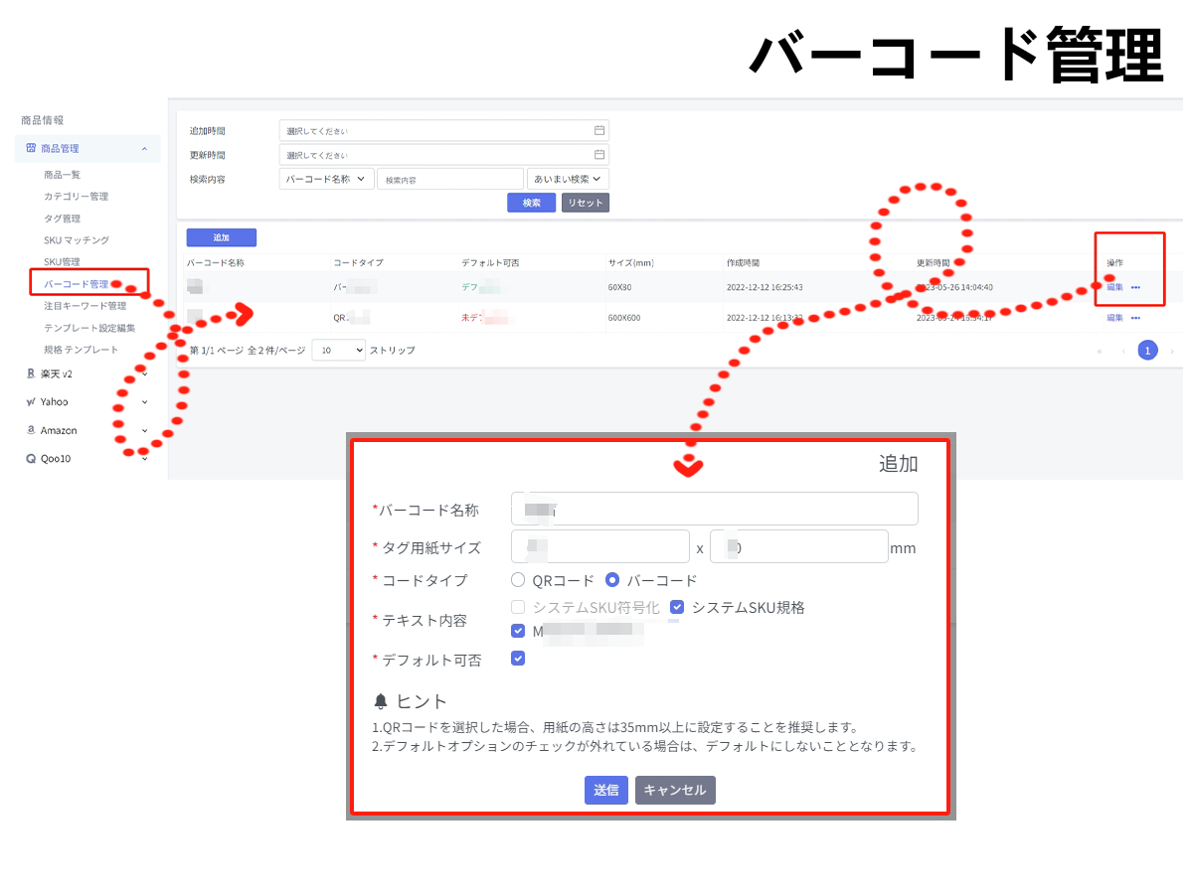Uncheck the システムSKU規格 checkbox
1193x894 pixels.
677,607
